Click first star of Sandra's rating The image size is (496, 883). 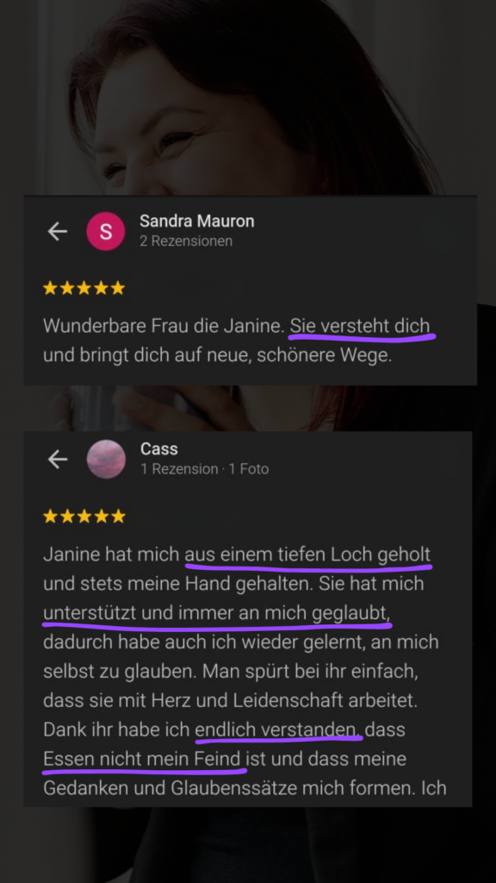tap(51, 288)
